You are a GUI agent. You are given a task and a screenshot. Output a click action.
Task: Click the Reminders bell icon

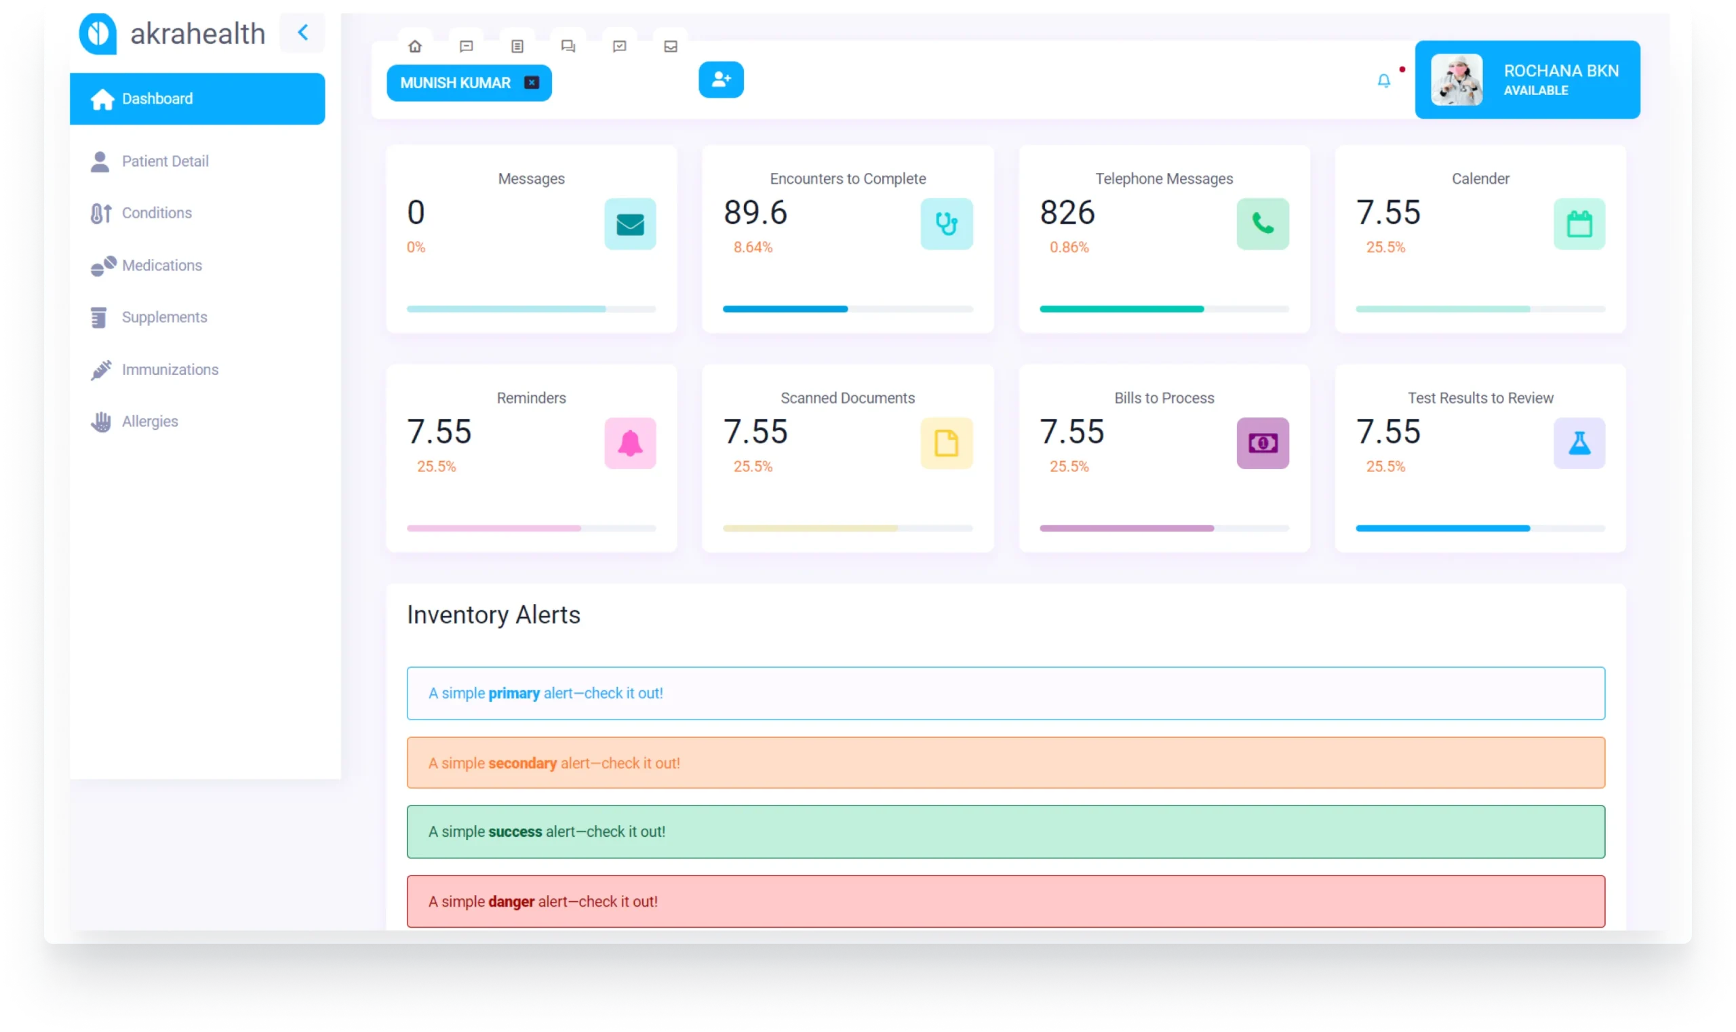coord(630,443)
